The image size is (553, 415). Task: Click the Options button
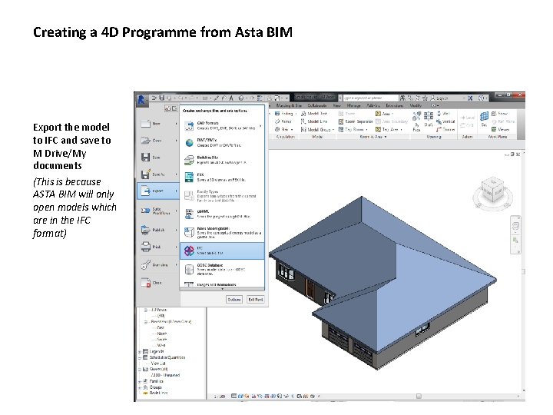click(234, 300)
